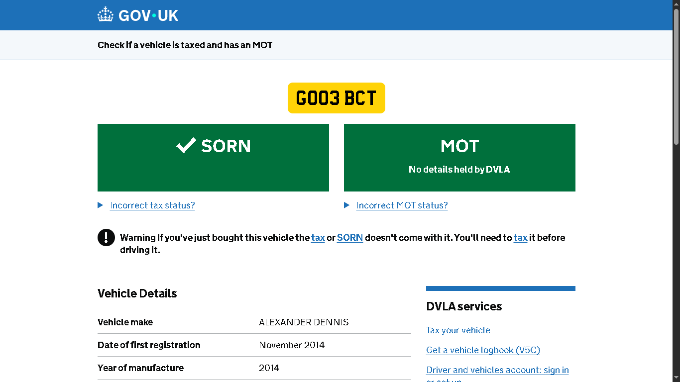680x382 pixels.
Task: Click the green SORN status panel
Action: pyautogui.click(x=213, y=158)
